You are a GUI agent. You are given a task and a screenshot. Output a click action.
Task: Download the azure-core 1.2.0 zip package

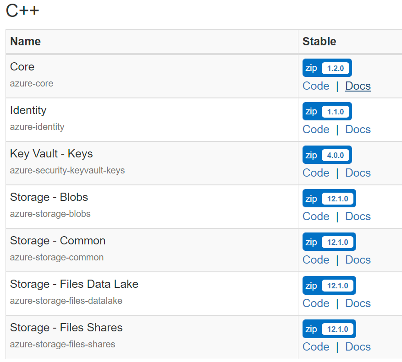(327, 68)
